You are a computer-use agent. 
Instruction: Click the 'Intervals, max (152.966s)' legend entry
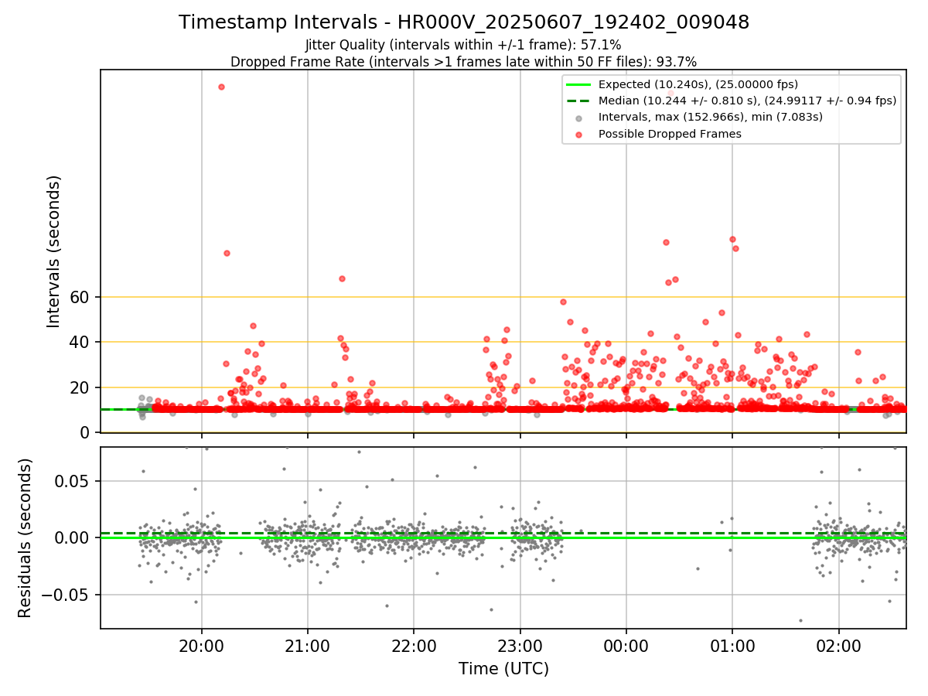[710, 117]
